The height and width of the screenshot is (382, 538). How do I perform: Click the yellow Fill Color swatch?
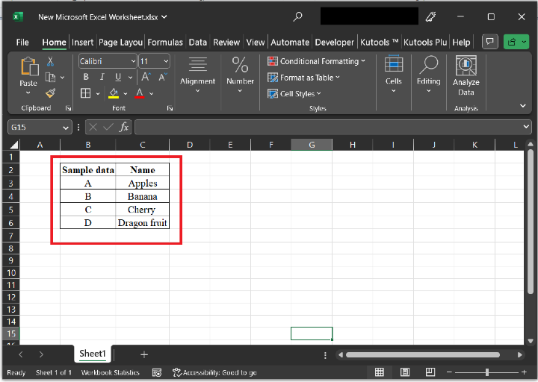[114, 93]
